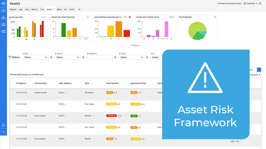This screenshot has width=266, height=149.
Task: Click the blue more options button
Action: [259, 70]
